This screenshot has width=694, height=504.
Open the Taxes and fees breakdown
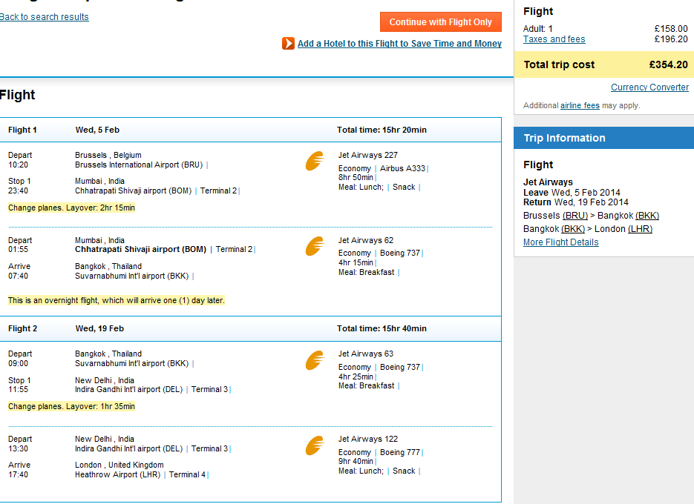click(554, 39)
